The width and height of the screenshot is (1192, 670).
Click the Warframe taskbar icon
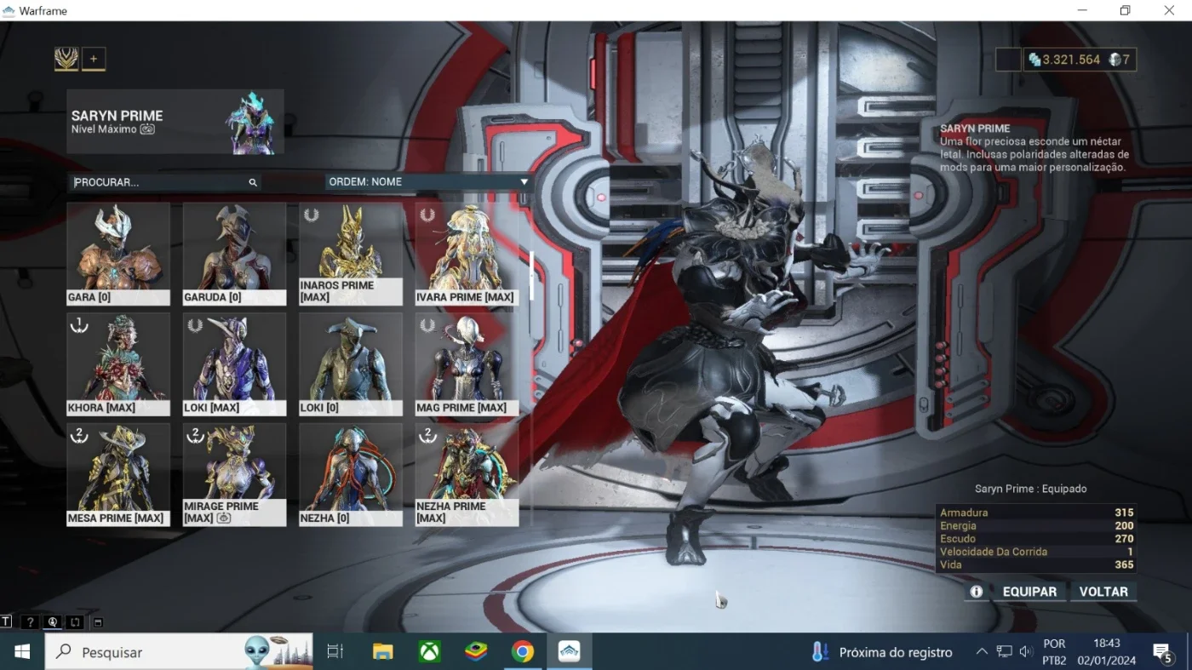point(569,652)
